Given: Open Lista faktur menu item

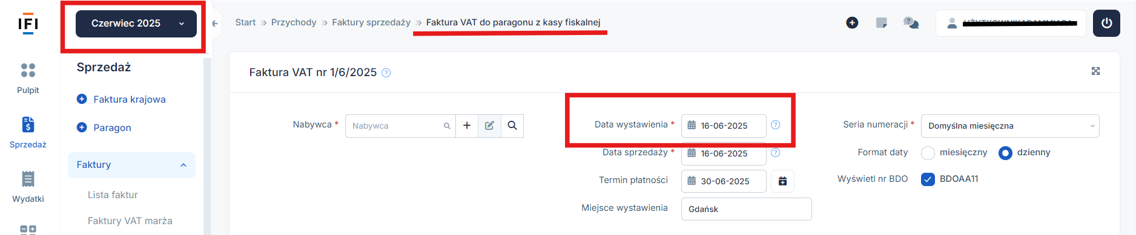Looking at the screenshot, I should click(x=113, y=195).
